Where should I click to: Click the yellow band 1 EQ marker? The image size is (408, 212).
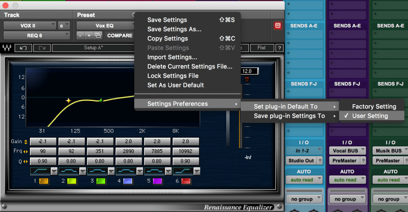tap(68, 101)
